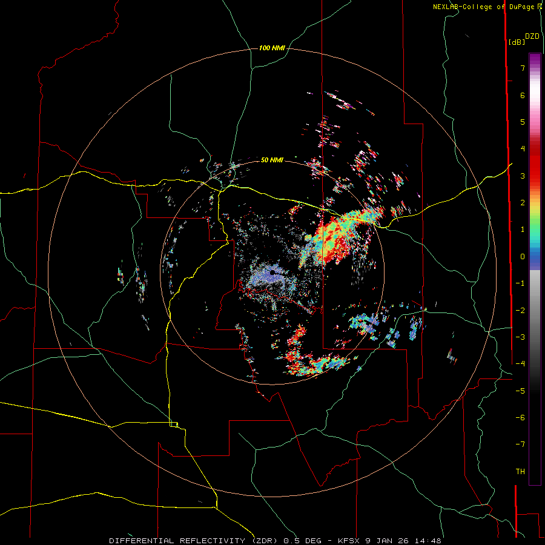Click the "50 NMI" range ring label
Viewport: 545px width, 545px height.
[272, 160]
